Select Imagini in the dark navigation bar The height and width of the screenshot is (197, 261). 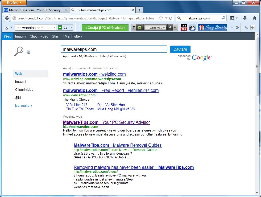coord(20,36)
